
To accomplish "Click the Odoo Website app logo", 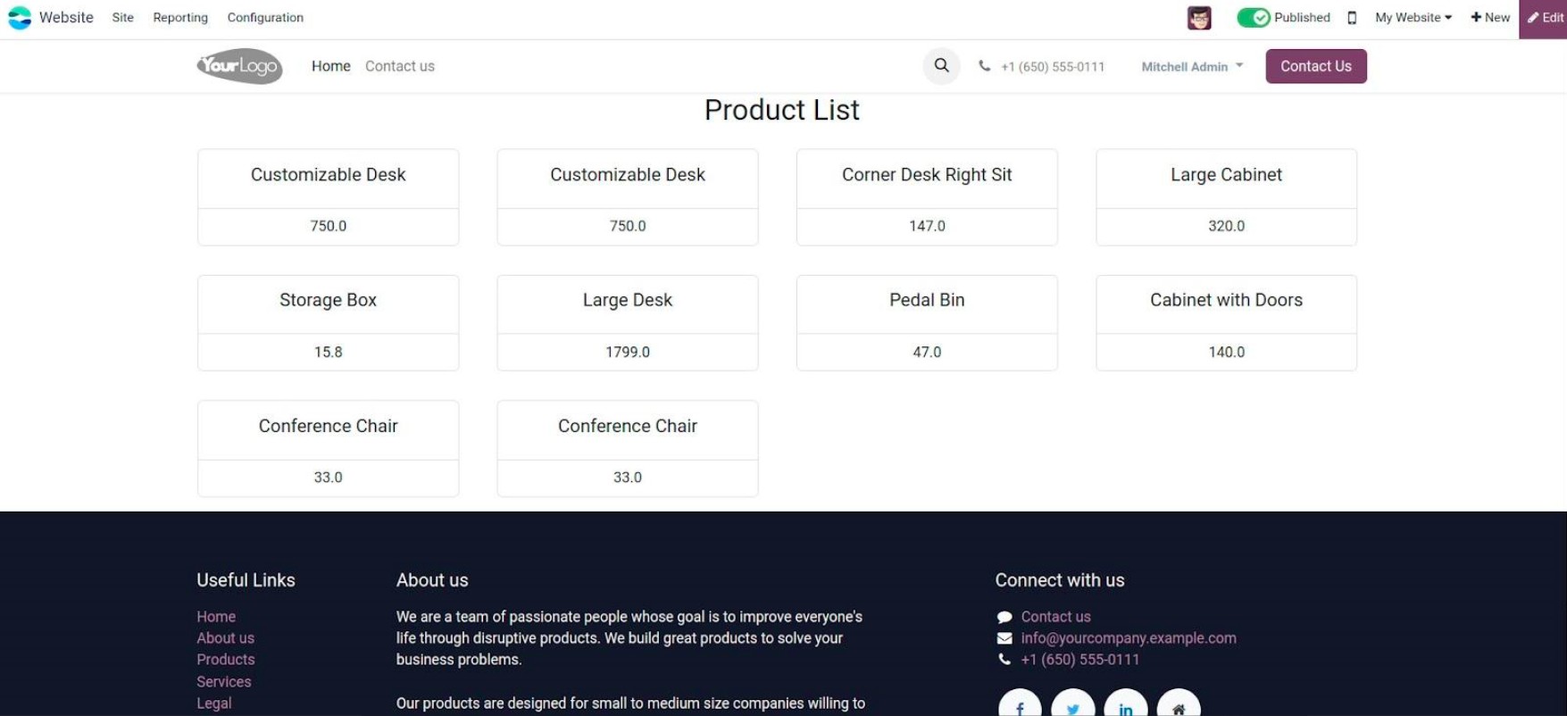I will pyautogui.click(x=20, y=17).
